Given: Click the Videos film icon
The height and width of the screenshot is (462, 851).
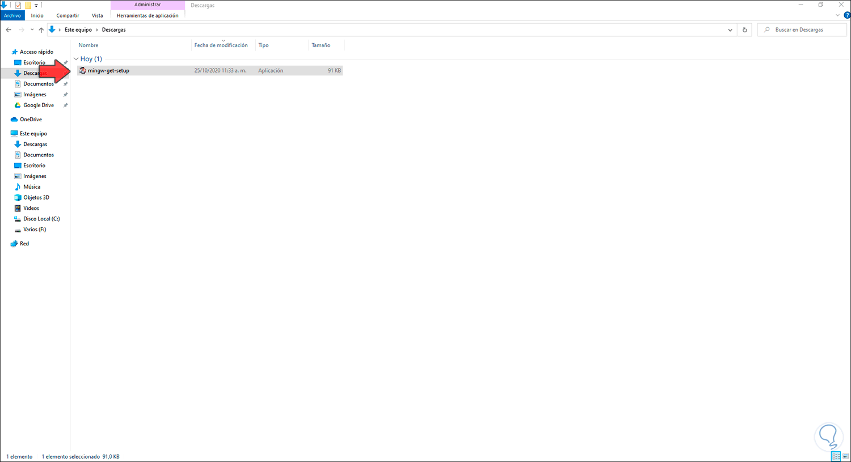Looking at the screenshot, I should click(x=18, y=209).
